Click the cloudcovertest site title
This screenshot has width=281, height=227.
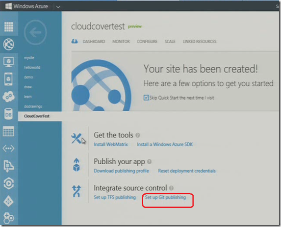[98, 26]
